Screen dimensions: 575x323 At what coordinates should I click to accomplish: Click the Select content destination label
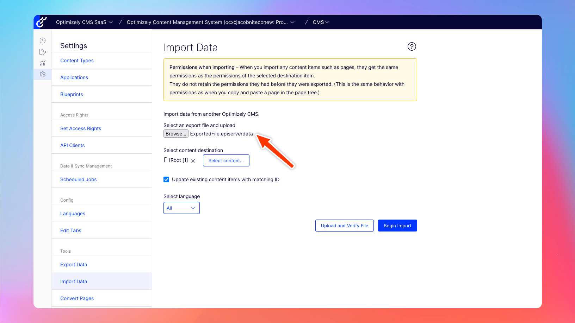193,150
